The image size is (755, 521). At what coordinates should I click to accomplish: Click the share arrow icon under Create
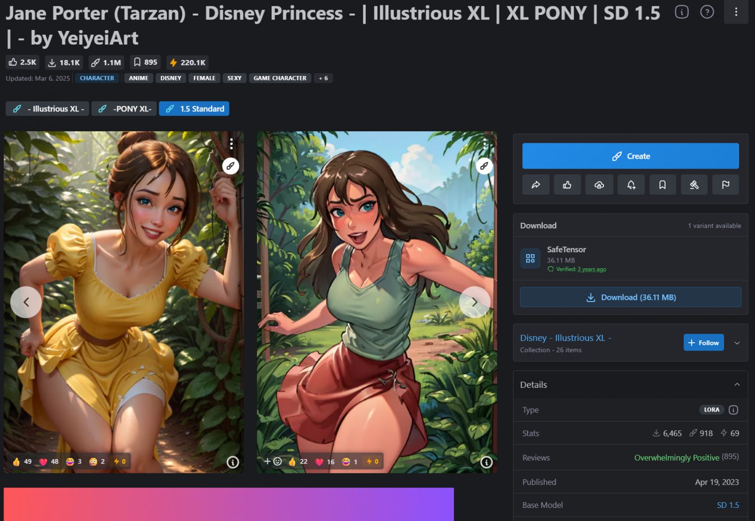tap(536, 184)
